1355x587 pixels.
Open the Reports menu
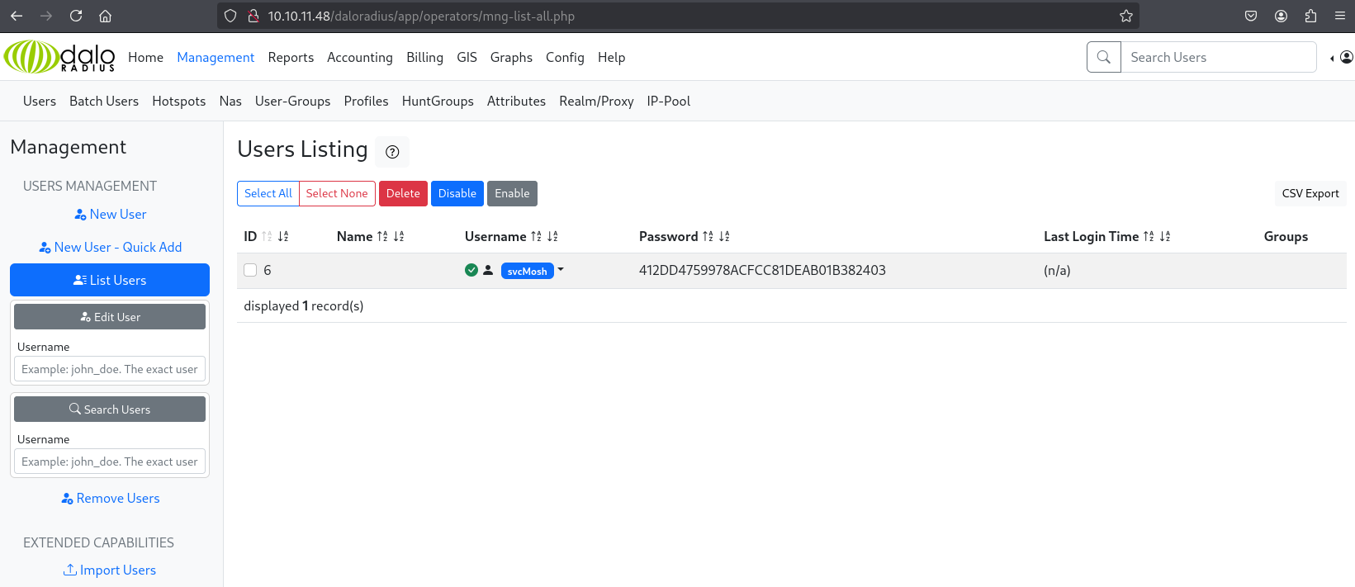coord(291,57)
